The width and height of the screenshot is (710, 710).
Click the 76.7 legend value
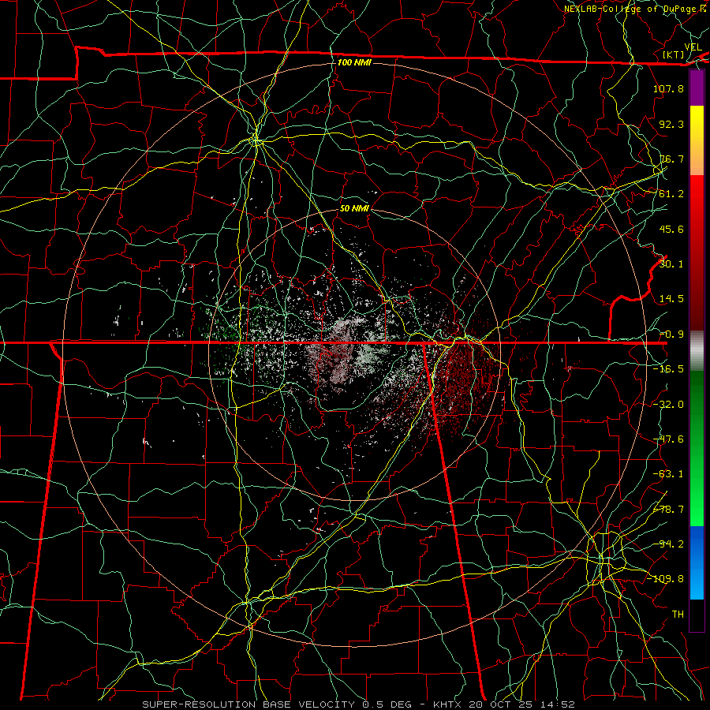[x=671, y=159]
